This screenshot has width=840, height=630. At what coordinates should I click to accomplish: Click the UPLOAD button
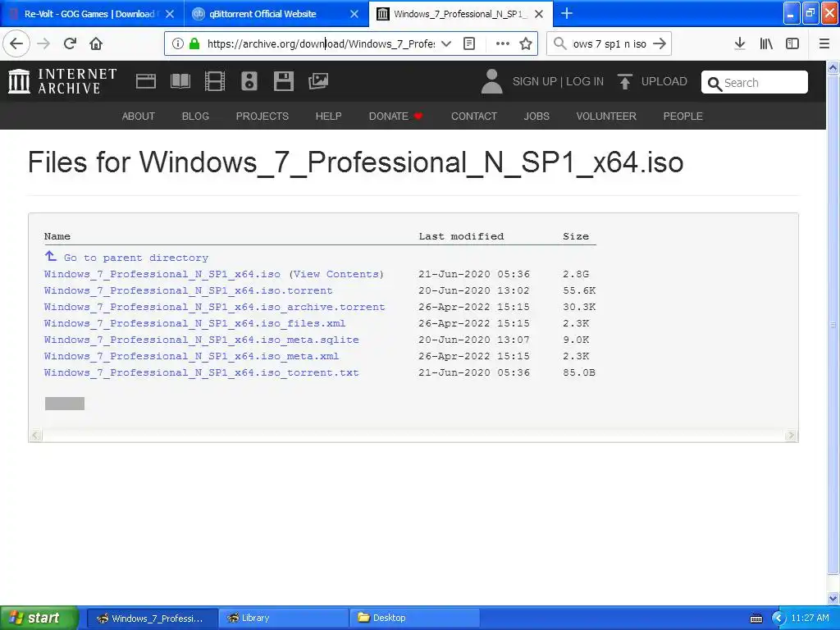pos(652,81)
